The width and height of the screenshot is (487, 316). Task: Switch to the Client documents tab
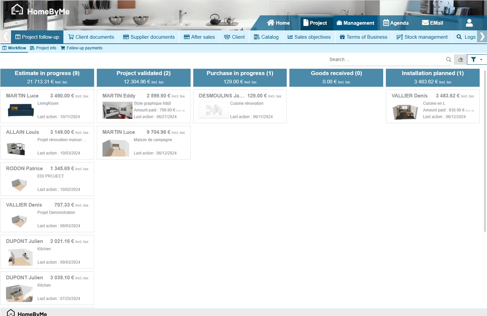coord(91,37)
